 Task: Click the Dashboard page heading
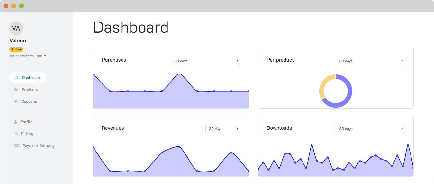131,28
